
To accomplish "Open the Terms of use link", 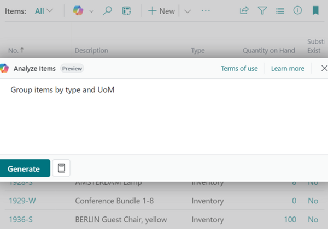I will 239,68.
